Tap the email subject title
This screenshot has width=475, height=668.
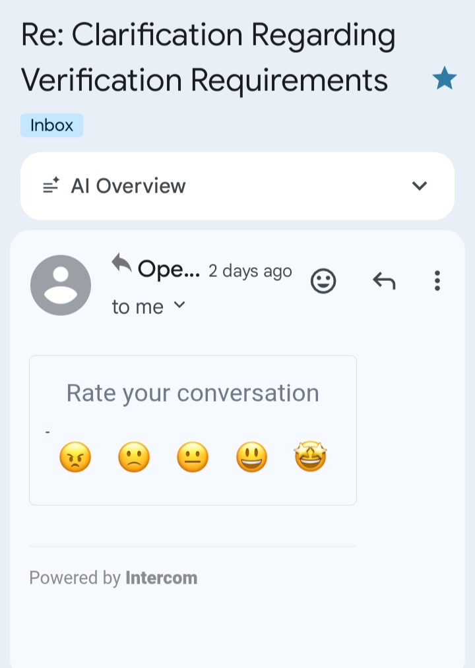[x=208, y=57]
